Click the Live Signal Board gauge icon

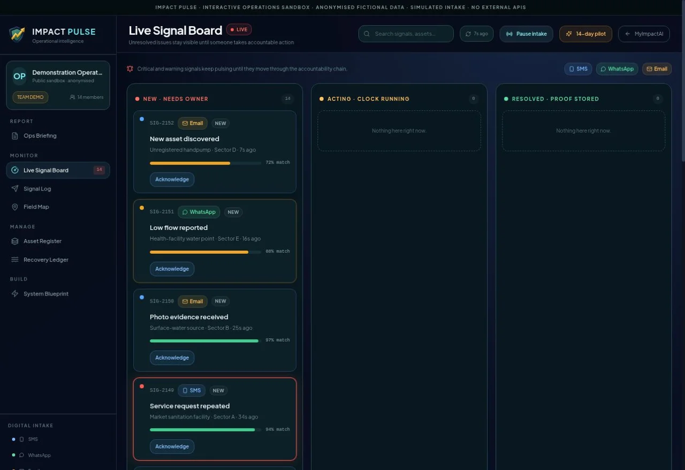15,170
